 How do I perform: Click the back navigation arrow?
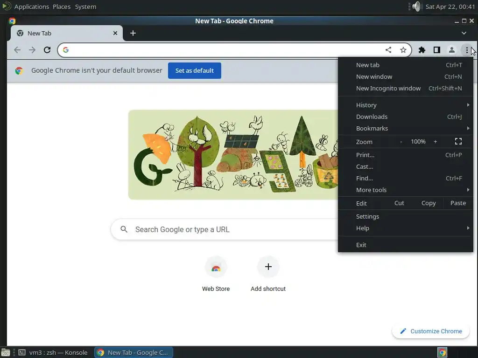click(x=17, y=50)
